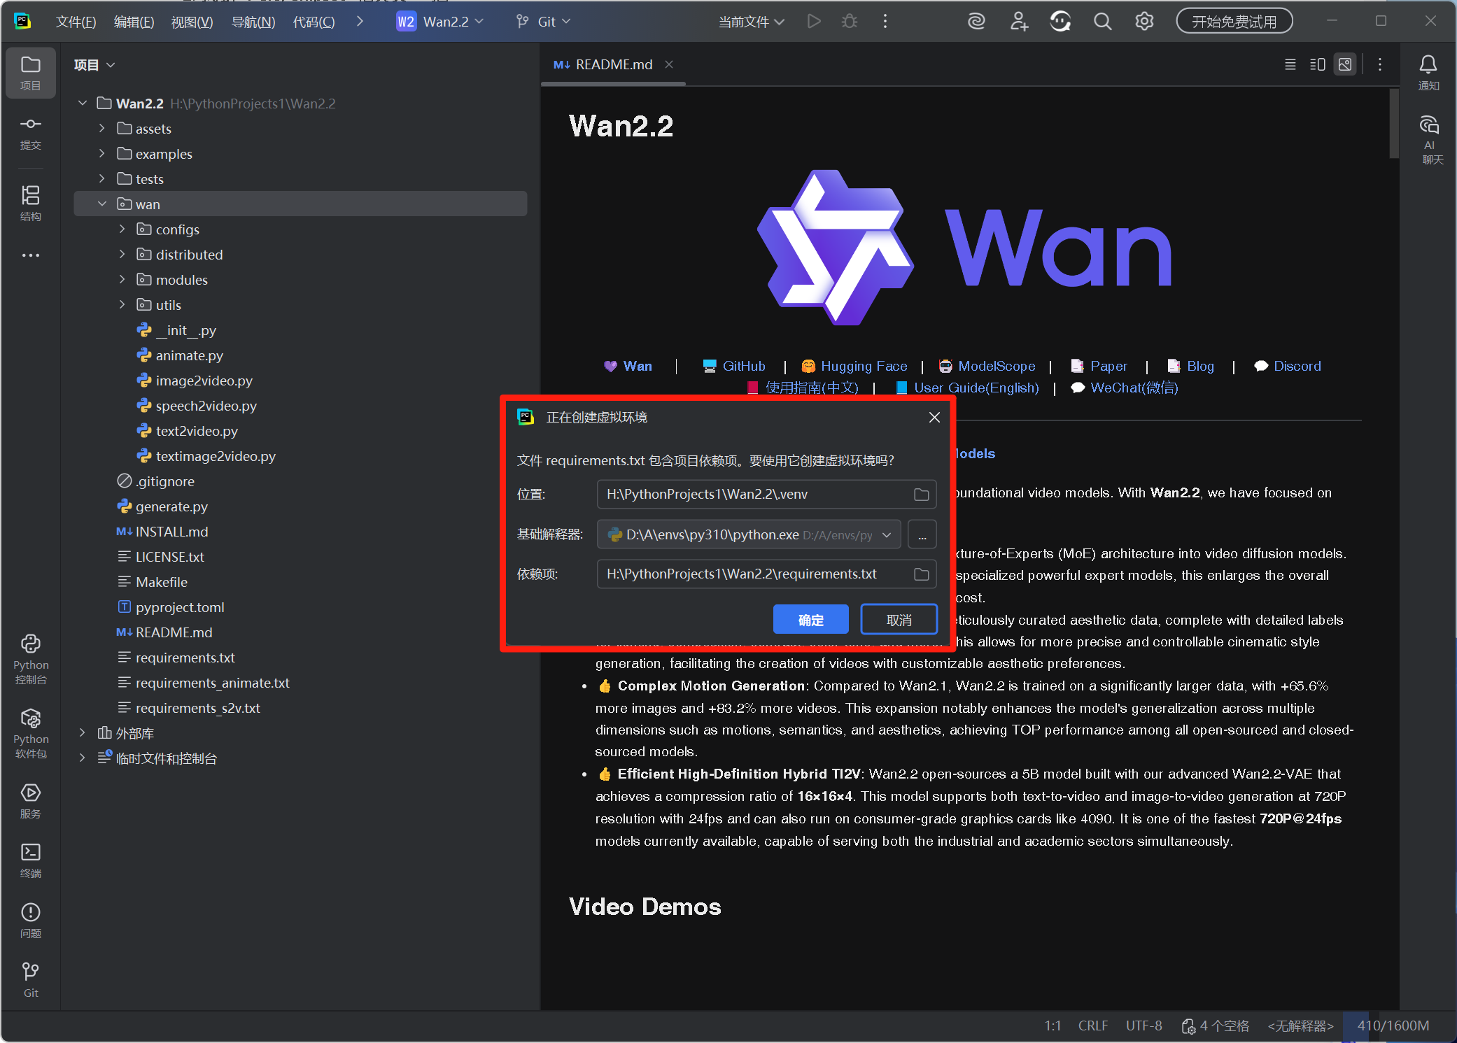Open Search Everywhere magnifier

1102,22
